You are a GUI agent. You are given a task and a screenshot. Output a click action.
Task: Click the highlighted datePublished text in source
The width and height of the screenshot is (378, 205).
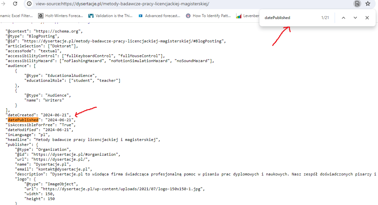click(x=23, y=120)
